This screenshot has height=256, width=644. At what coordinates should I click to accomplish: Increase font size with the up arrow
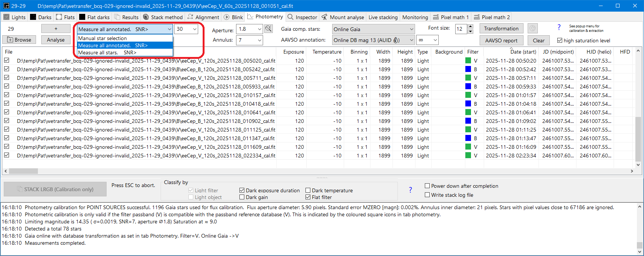point(471,27)
